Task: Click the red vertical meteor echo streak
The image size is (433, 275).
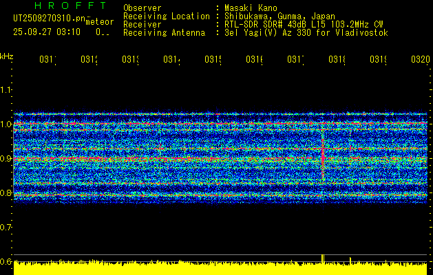Action: pyautogui.click(x=323, y=158)
